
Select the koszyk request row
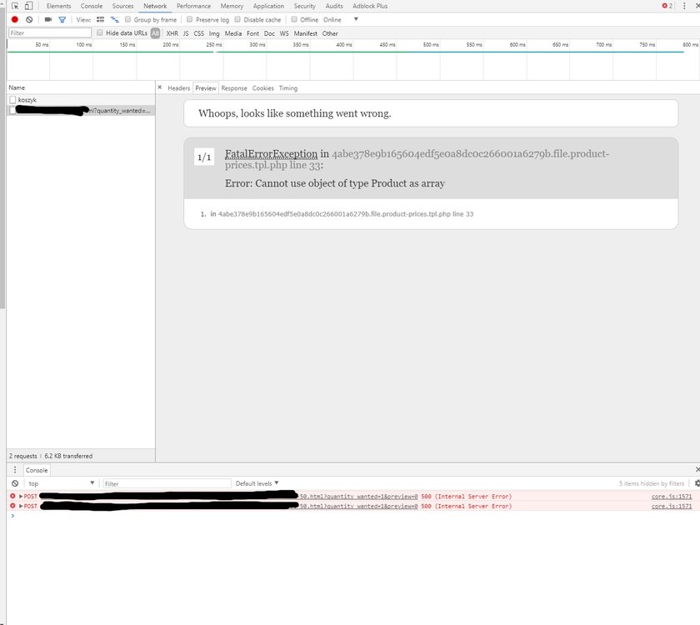click(x=81, y=99)
